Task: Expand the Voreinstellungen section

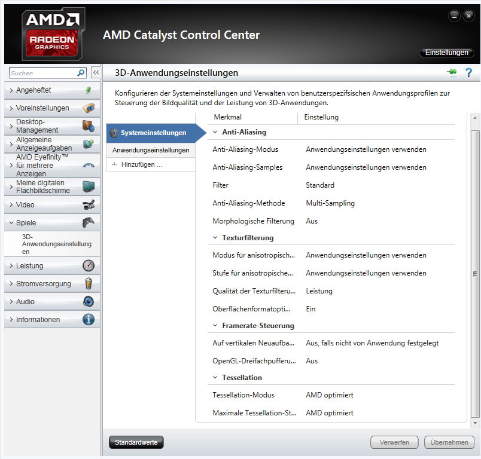Action: point(11,108)
